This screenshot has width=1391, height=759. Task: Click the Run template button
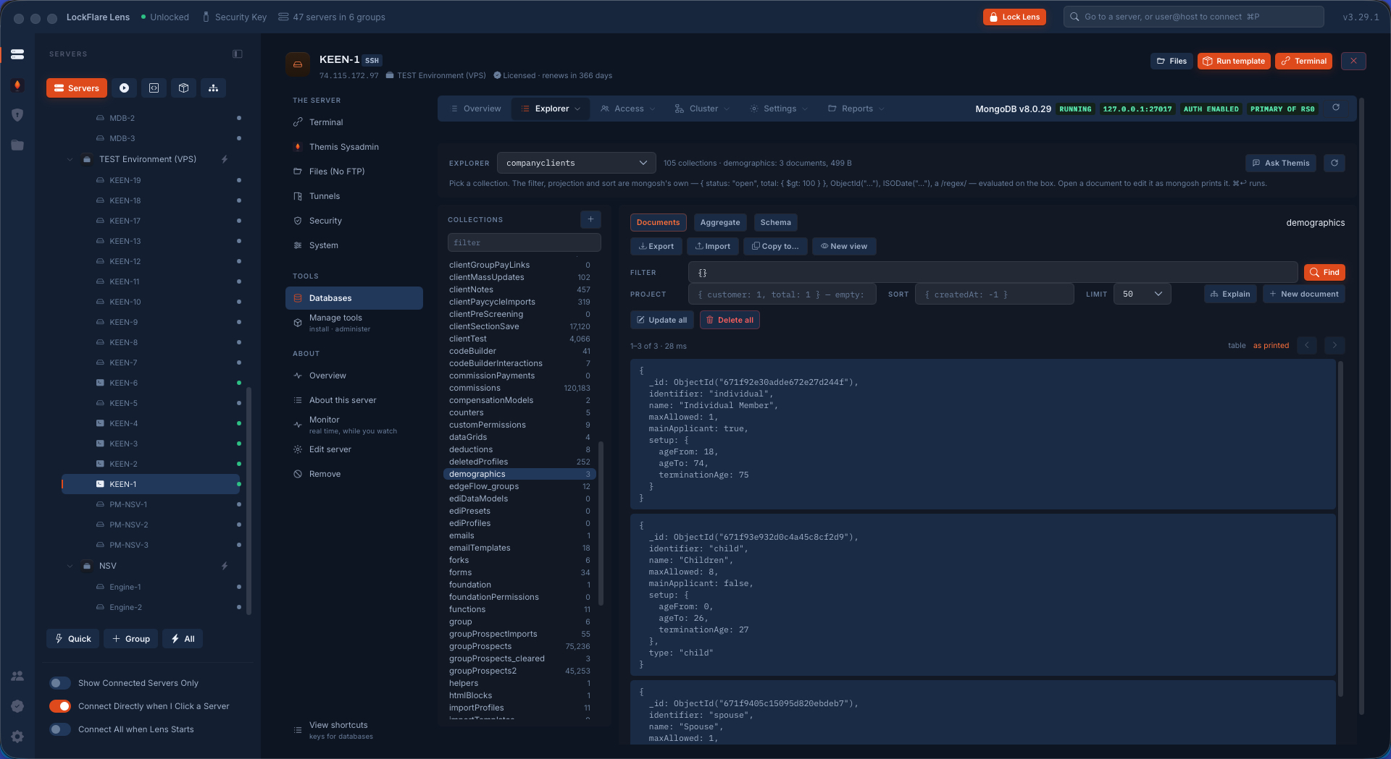tap(1234, 61)
